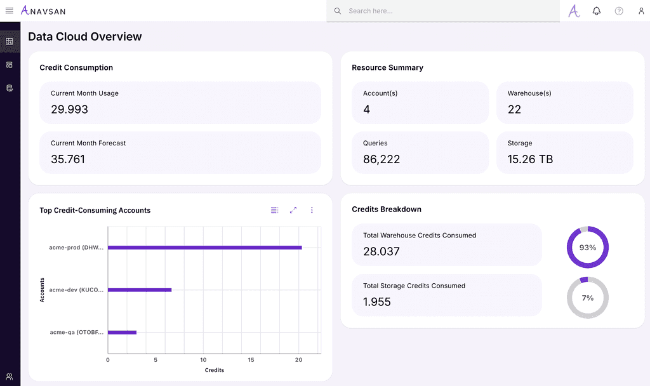Click the storage value '15.26 TB'

(530, 159)
